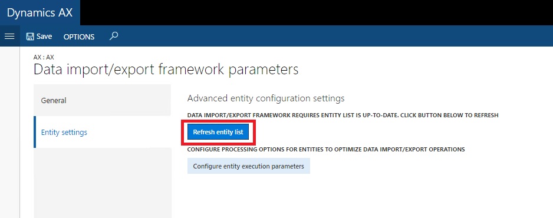553x218 pixels.
Task: Click the black header bar beside Dynamics AX
Action: (x=317, y=13)
